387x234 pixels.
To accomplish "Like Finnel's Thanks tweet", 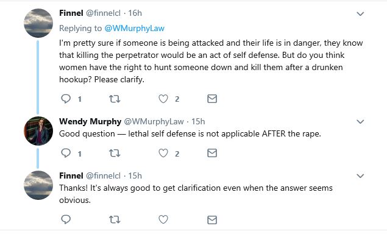I will (x=163, y=219).
